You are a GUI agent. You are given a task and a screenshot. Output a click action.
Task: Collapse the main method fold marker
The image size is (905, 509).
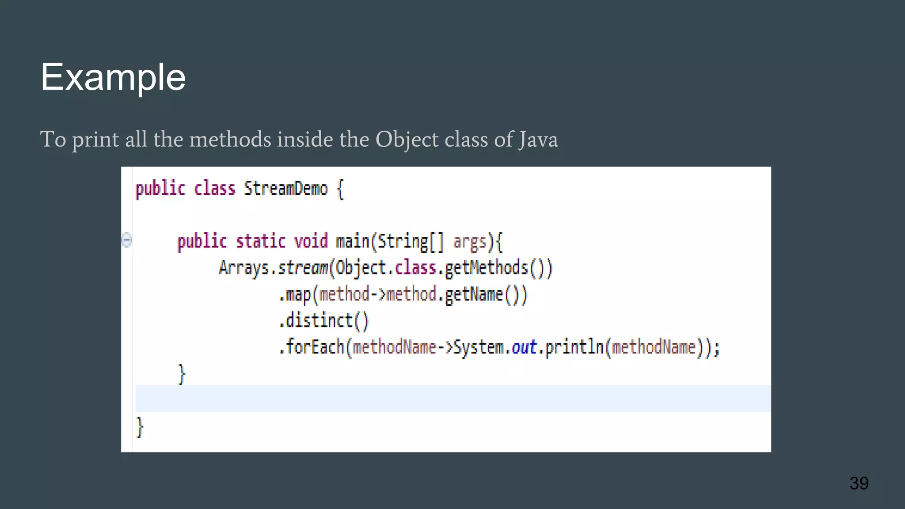click(x=127, y=240)
